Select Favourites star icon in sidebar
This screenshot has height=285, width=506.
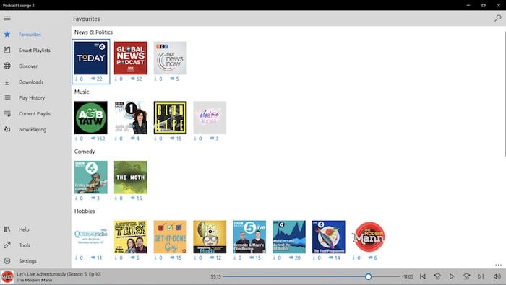click(7, 34)
